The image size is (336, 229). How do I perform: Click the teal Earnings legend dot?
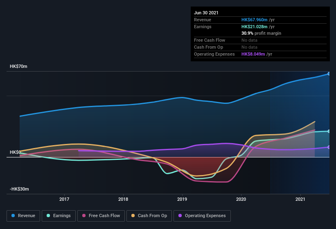(48, 216)
